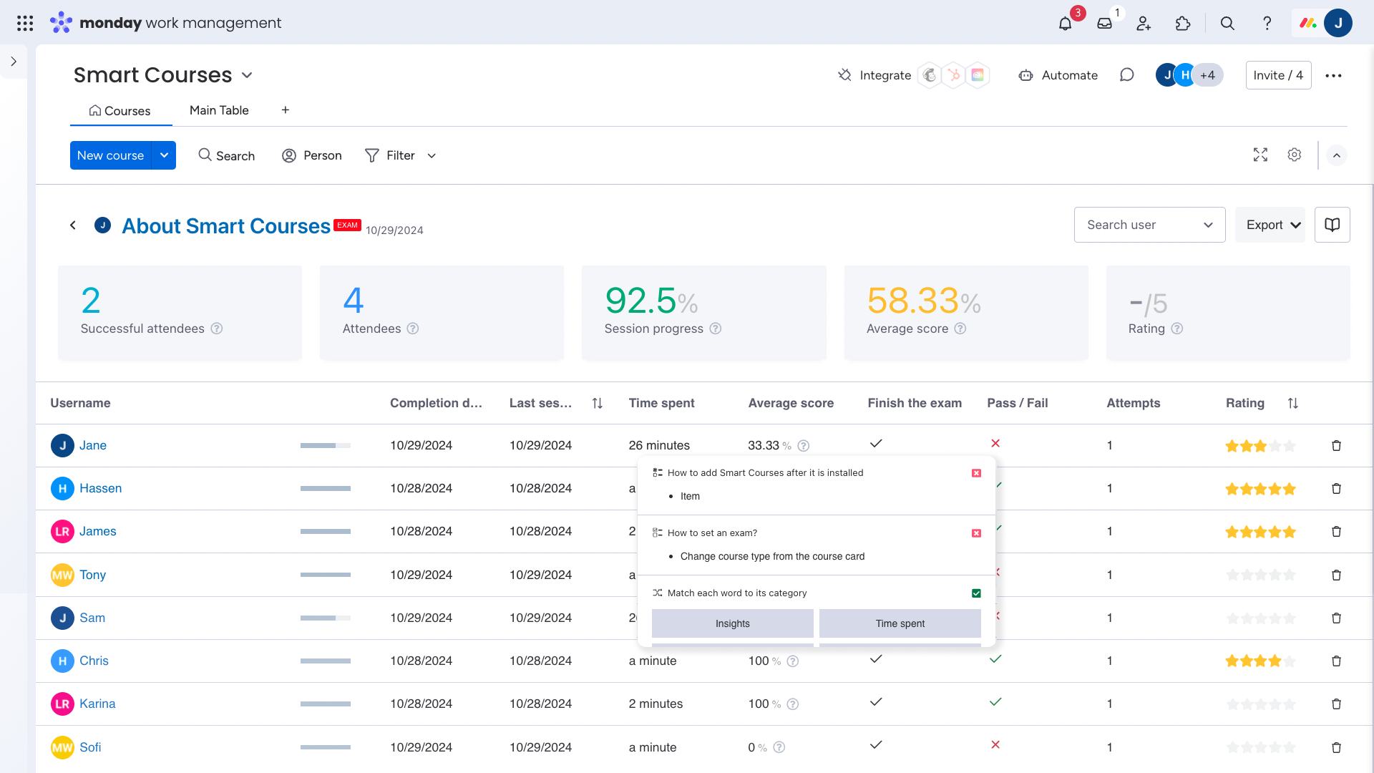Switch to the Courses tab
The image size is (1374, 773).
coord(120,111)
